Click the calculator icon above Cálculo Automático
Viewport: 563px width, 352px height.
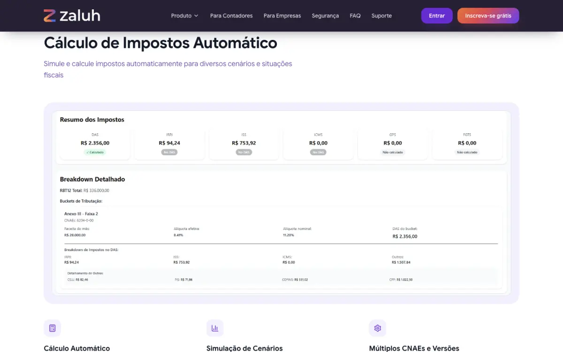point(52,328)
